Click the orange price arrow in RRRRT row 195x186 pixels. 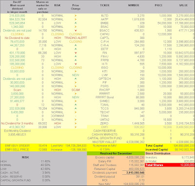coord(76,93)
